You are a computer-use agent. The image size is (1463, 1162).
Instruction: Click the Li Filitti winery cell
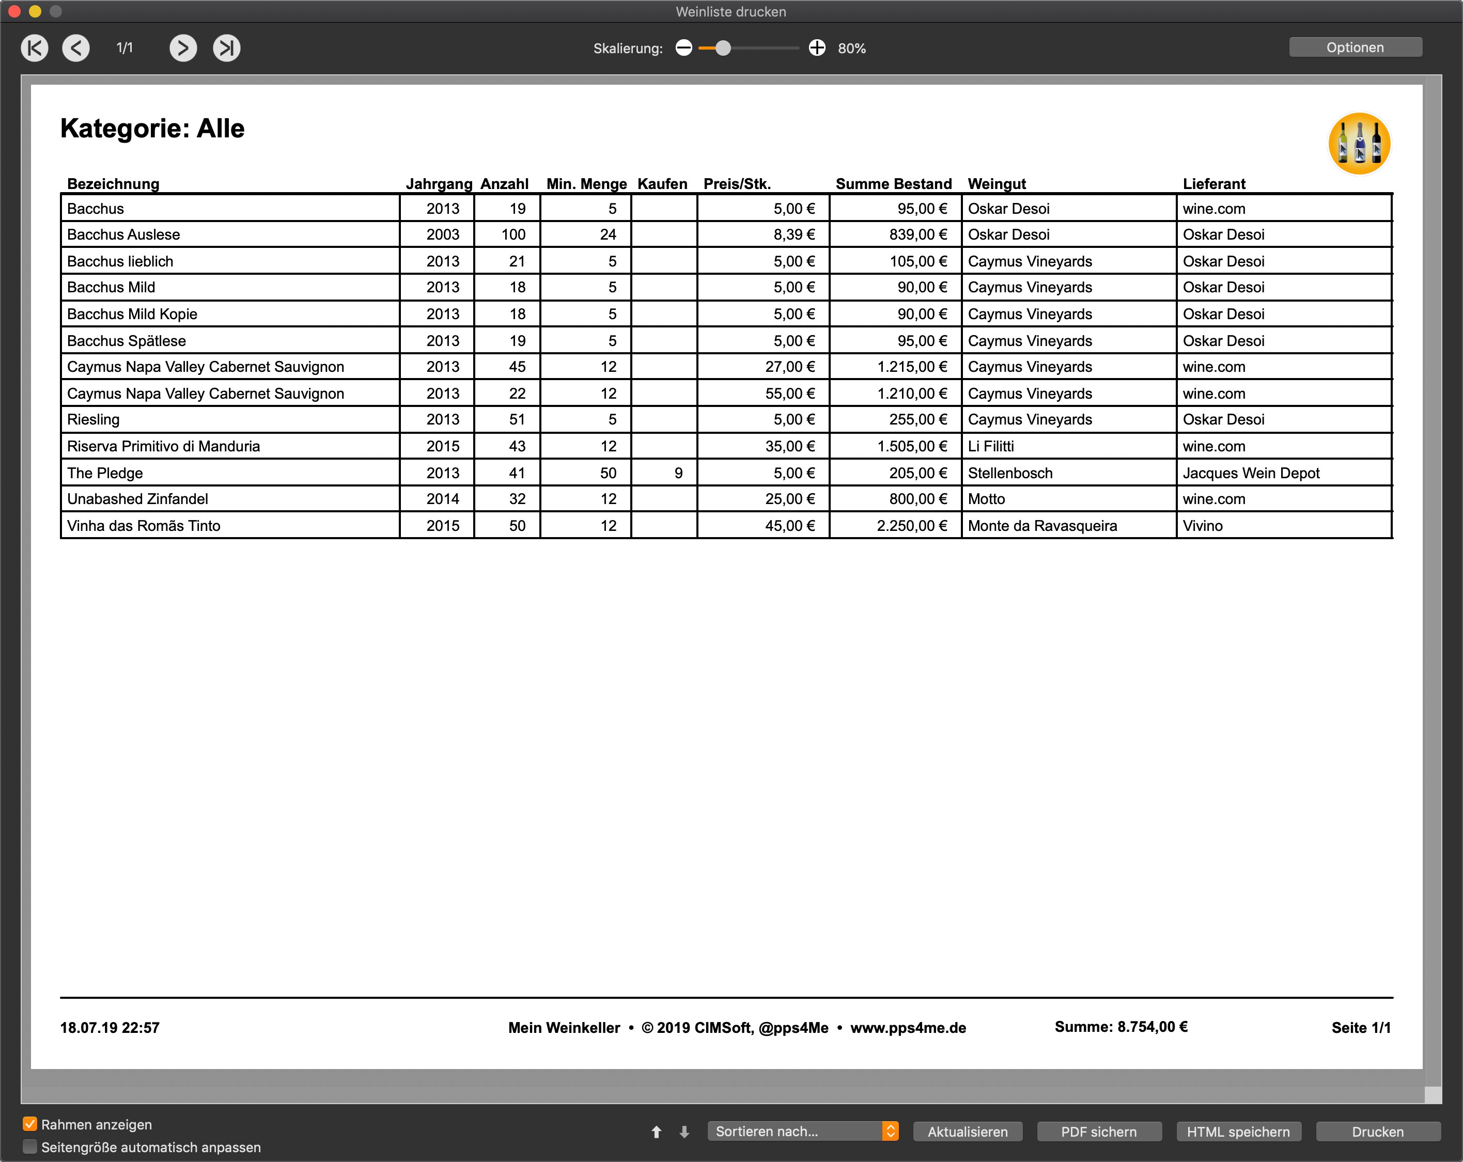tap(991, 446)
